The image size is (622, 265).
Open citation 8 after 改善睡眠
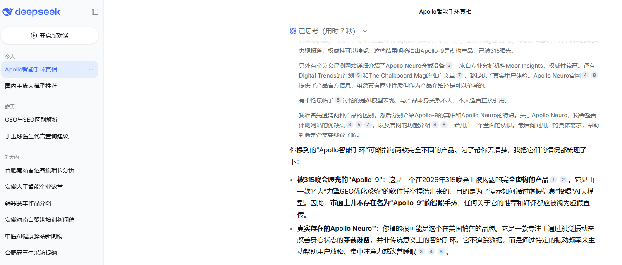[441, 251]
